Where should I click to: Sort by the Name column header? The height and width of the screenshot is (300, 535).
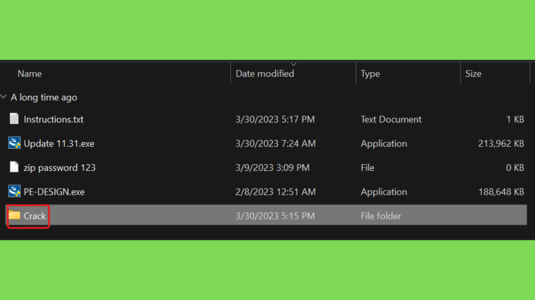(x=30, y=73)
